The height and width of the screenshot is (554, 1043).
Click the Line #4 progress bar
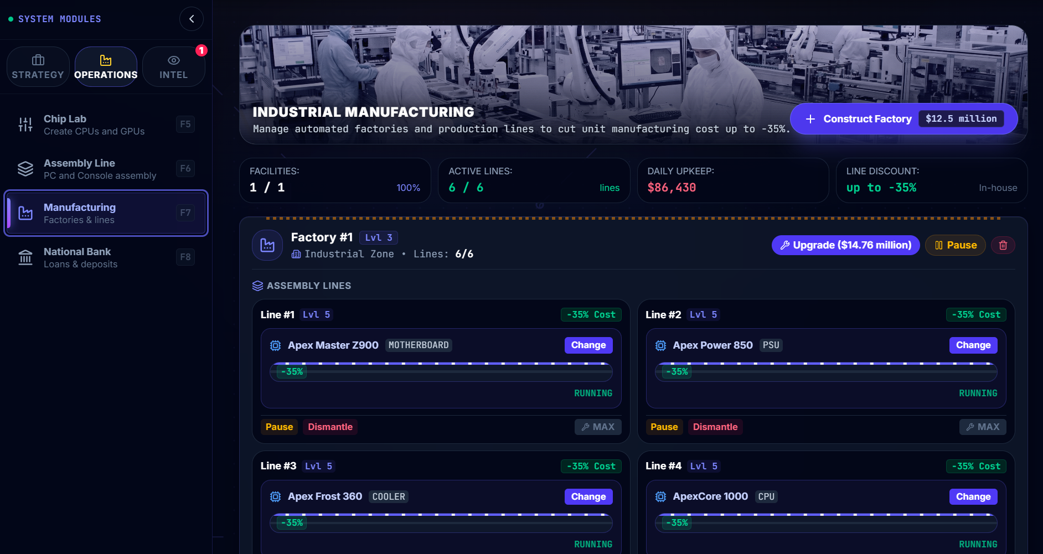click(826, 522)
